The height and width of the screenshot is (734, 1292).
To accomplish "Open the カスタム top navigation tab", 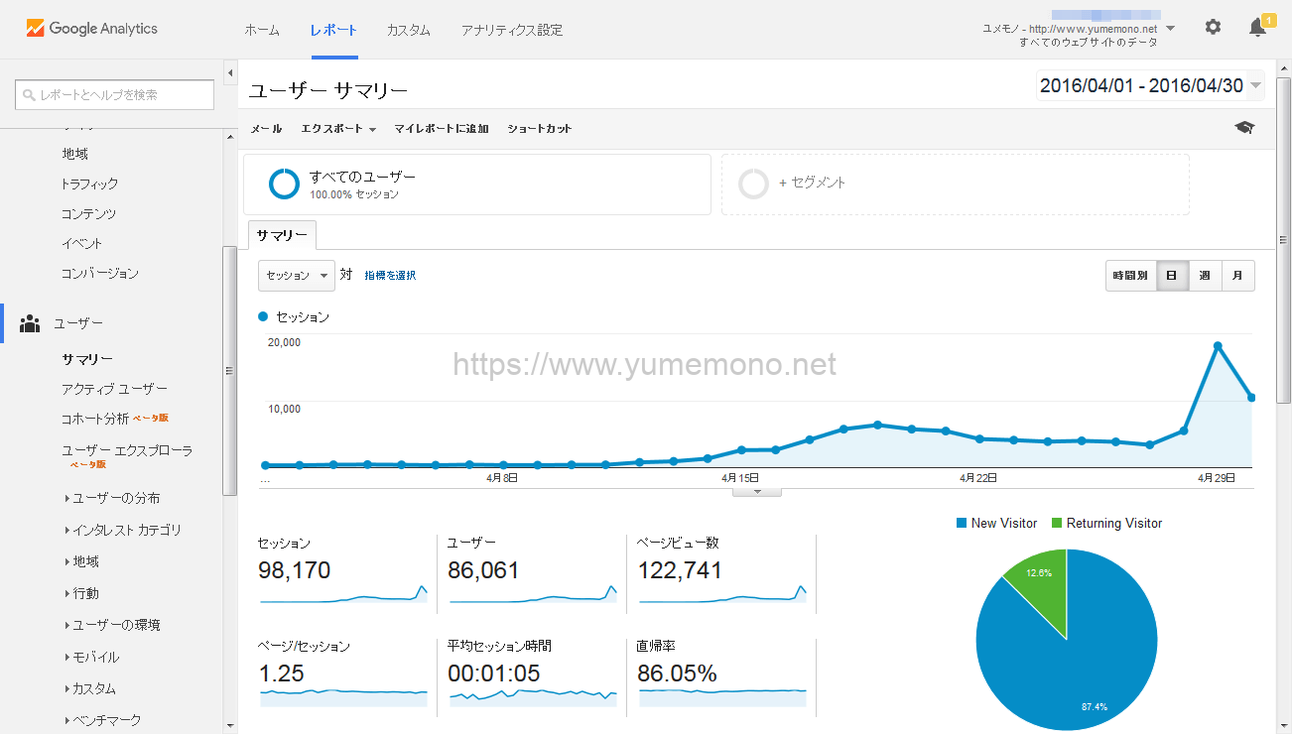I will click(x=408, y=30).
